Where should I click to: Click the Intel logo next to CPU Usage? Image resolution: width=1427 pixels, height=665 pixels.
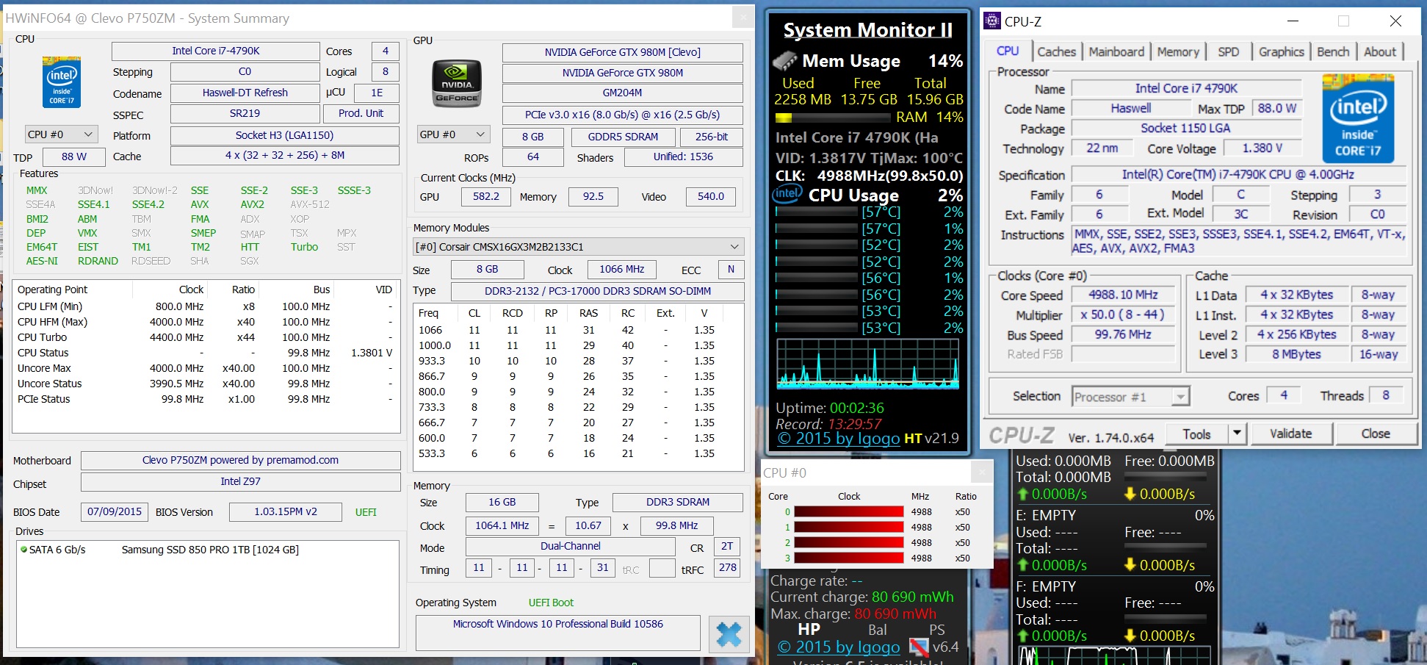click(x=787, y=194)
